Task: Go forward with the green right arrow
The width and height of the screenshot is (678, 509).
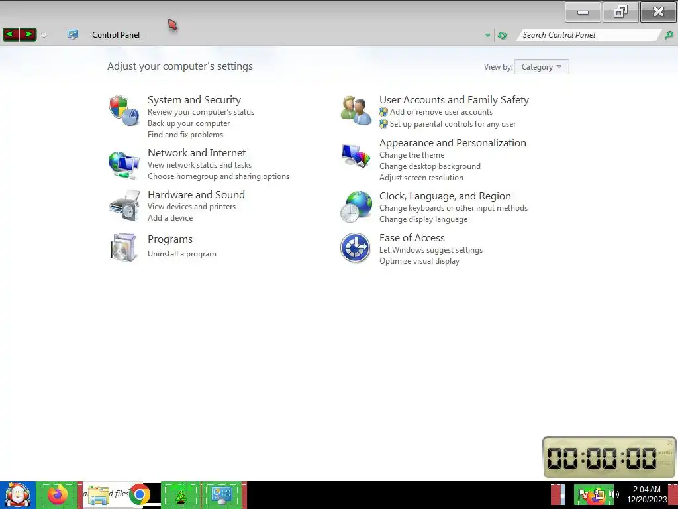Action: [x=28, y=34]
